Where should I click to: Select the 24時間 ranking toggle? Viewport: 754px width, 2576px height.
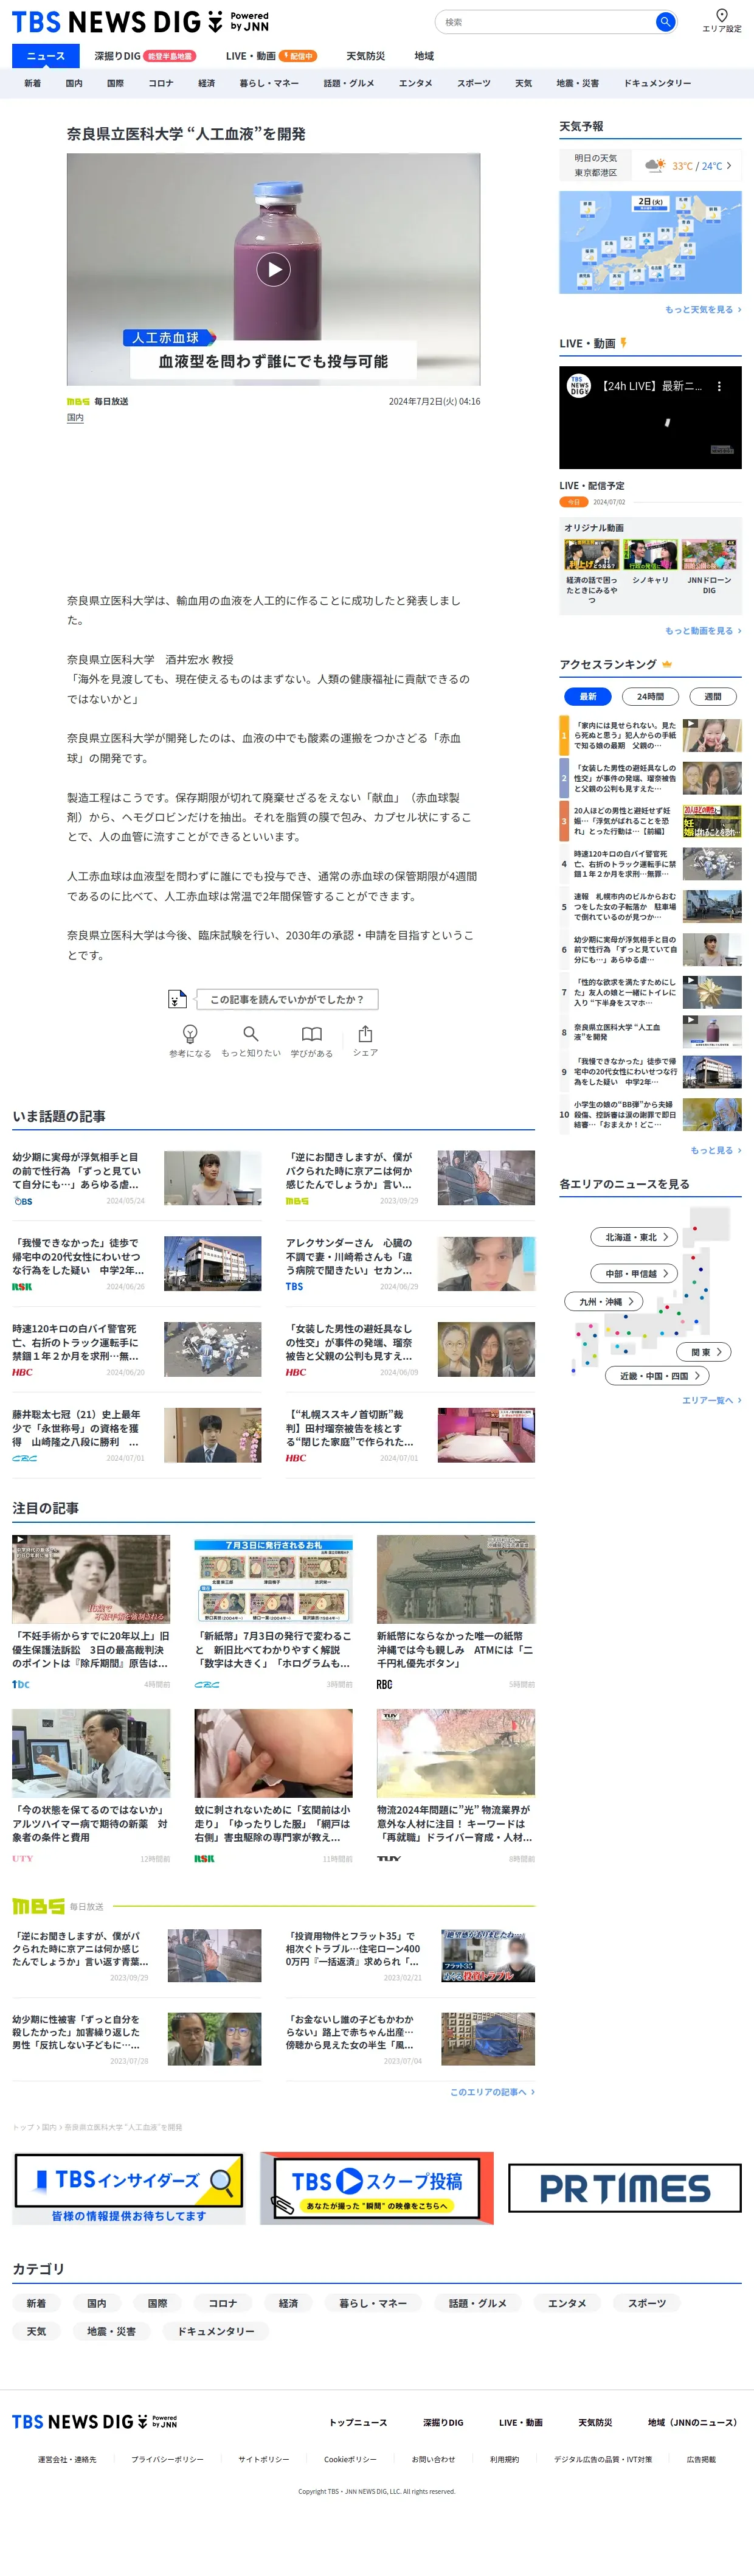pyautogui.click(x=650, y=696)
